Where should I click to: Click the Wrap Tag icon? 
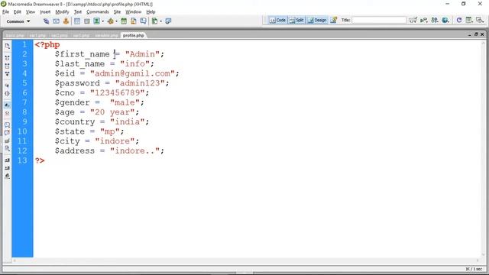(x=7, y=141)
